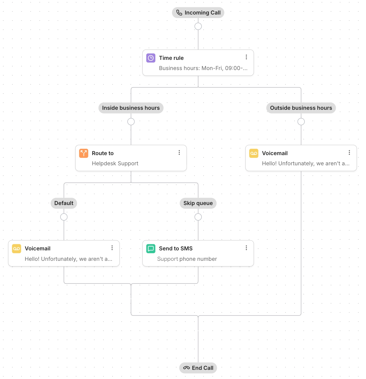The width and height of the screenshot is (366, 379).
Task: Select the chat icon on the Send to SMS node
Action: point(150,248)
